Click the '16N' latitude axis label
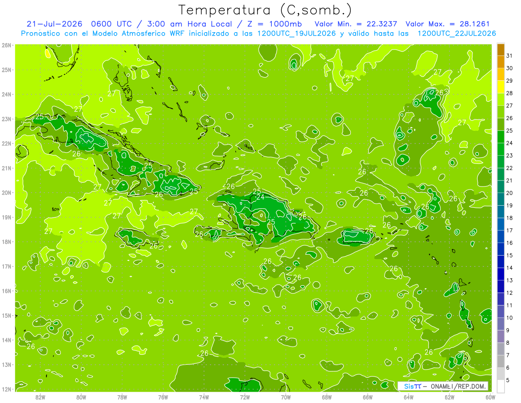 [x=7, y=291]
